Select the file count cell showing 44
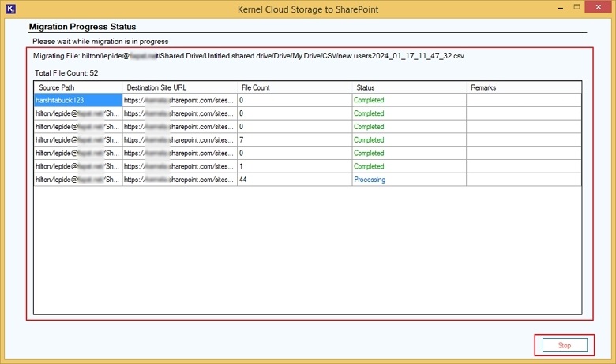The image size is (616, 364). (295, 180)
